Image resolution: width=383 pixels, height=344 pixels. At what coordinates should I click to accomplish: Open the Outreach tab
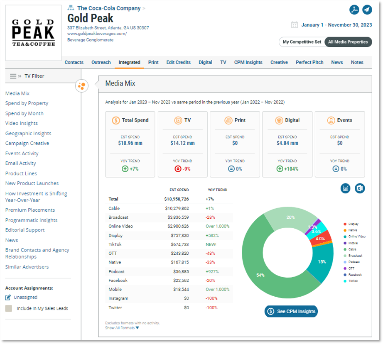click(x=101, y=63)
